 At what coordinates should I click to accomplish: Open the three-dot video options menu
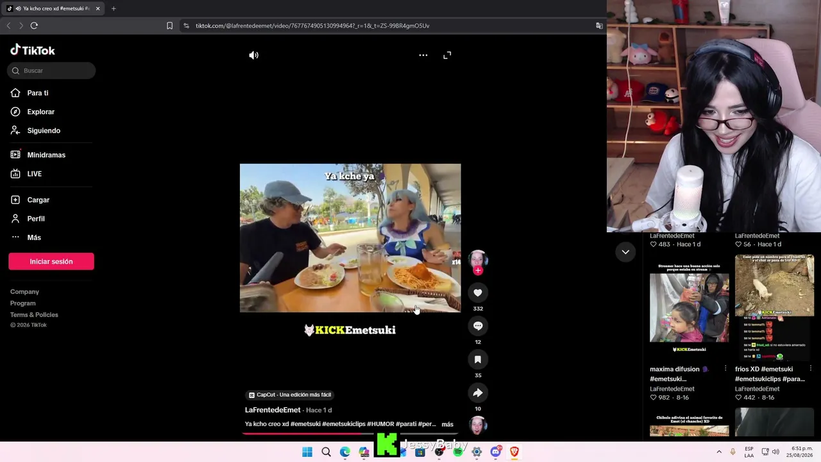click(423, 55)
